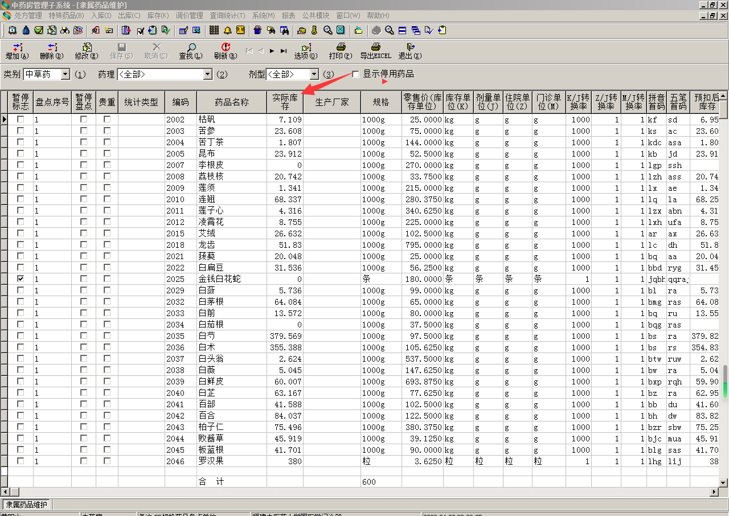Image resolution: width=729 pixels, height=516 pixels.
Task: Click the 删除 (Delete) toolbar icon
Action: coord(52,48)
